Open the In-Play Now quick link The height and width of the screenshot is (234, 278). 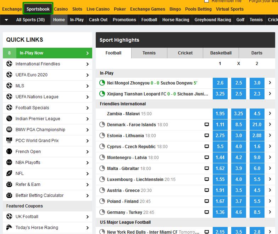point(47,53)
